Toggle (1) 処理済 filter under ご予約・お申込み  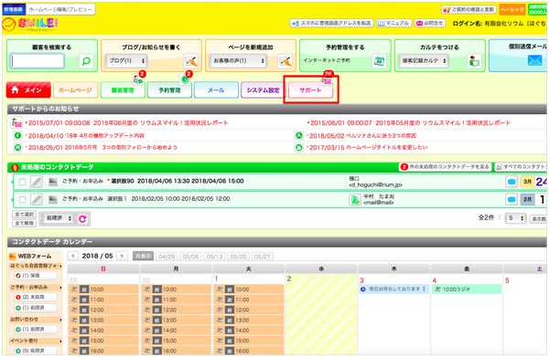pyautogui.click(x=36, y=308)
